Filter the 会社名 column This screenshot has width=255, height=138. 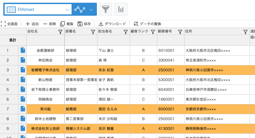[x=60, y=32]
